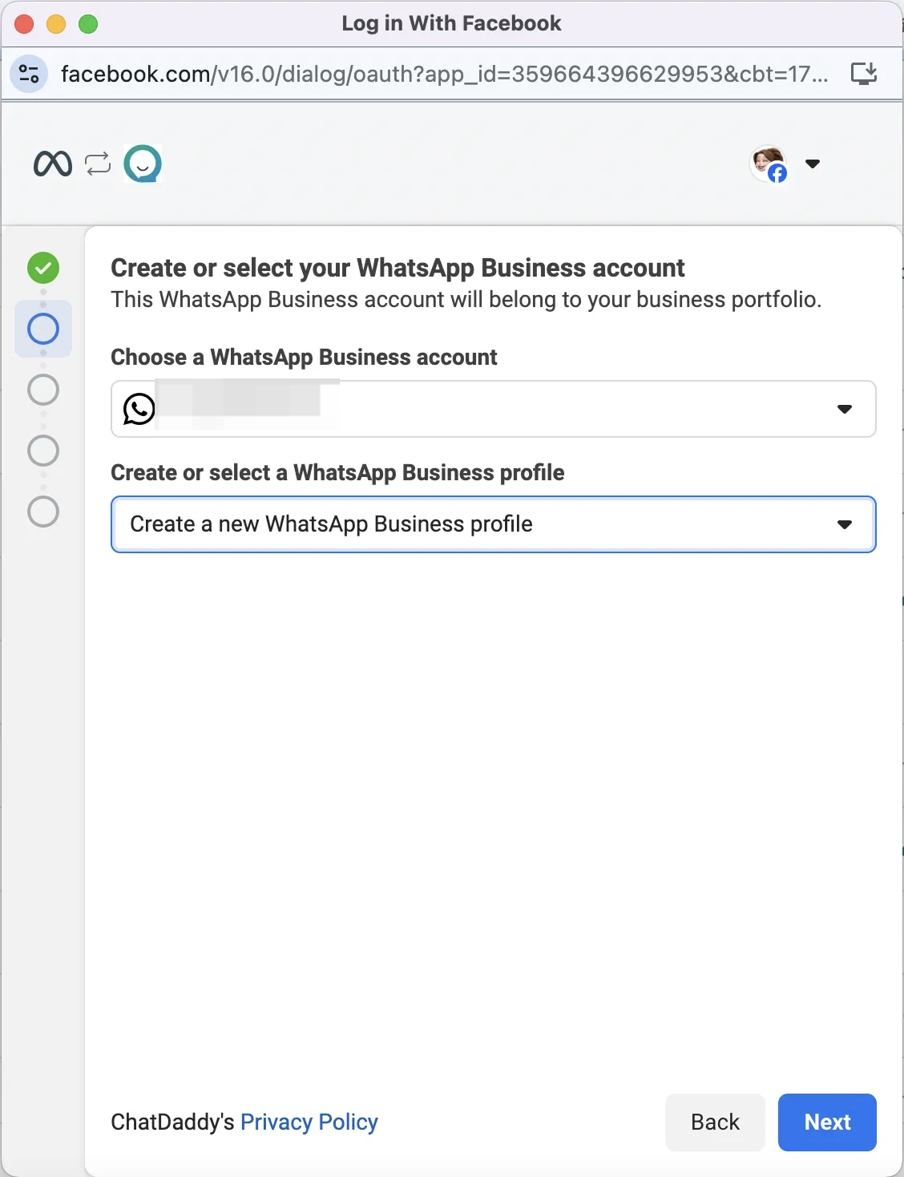
Task: Open the Choose WhatsApp Business account dropdown
Action: click(493, 409)
